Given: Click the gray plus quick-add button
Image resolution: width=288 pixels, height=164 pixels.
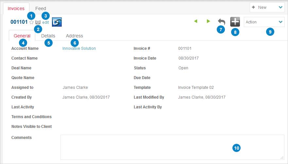Looking at the screenshot, I should tap(235, 22).
